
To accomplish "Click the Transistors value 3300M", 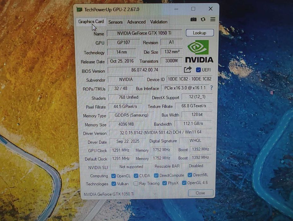I will click(x=171, y=61).
